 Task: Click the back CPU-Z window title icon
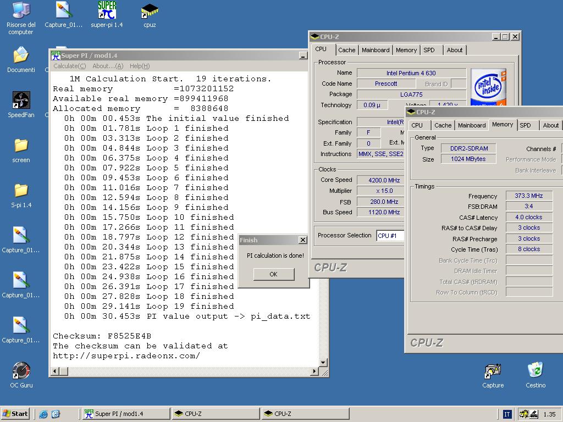click(315, 37)
